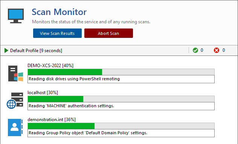The height and width of the screenshot is (144, 238).
Task: Click the demonstration.int [36%] label
Action: coord(52,120)
